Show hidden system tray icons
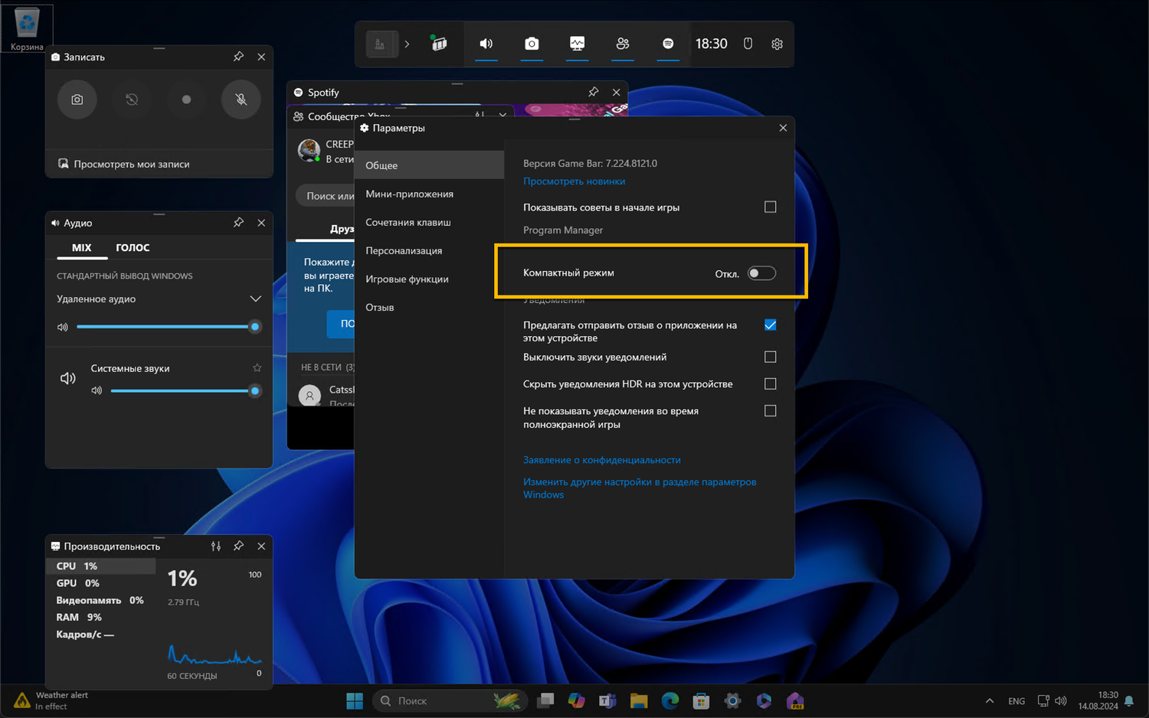 coord(990,701)
